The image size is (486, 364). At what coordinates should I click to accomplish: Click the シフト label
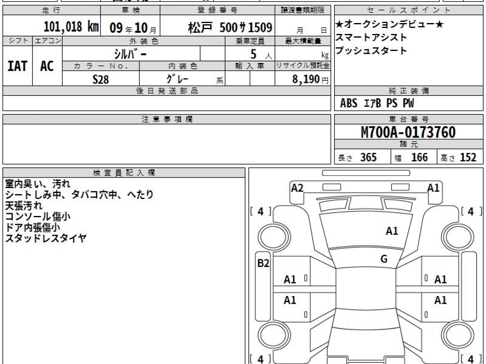tap(18, 41)
